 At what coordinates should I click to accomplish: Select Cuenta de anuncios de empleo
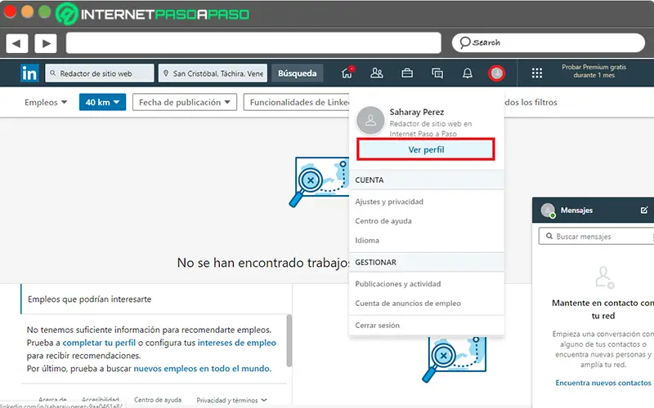coord(408,304)
